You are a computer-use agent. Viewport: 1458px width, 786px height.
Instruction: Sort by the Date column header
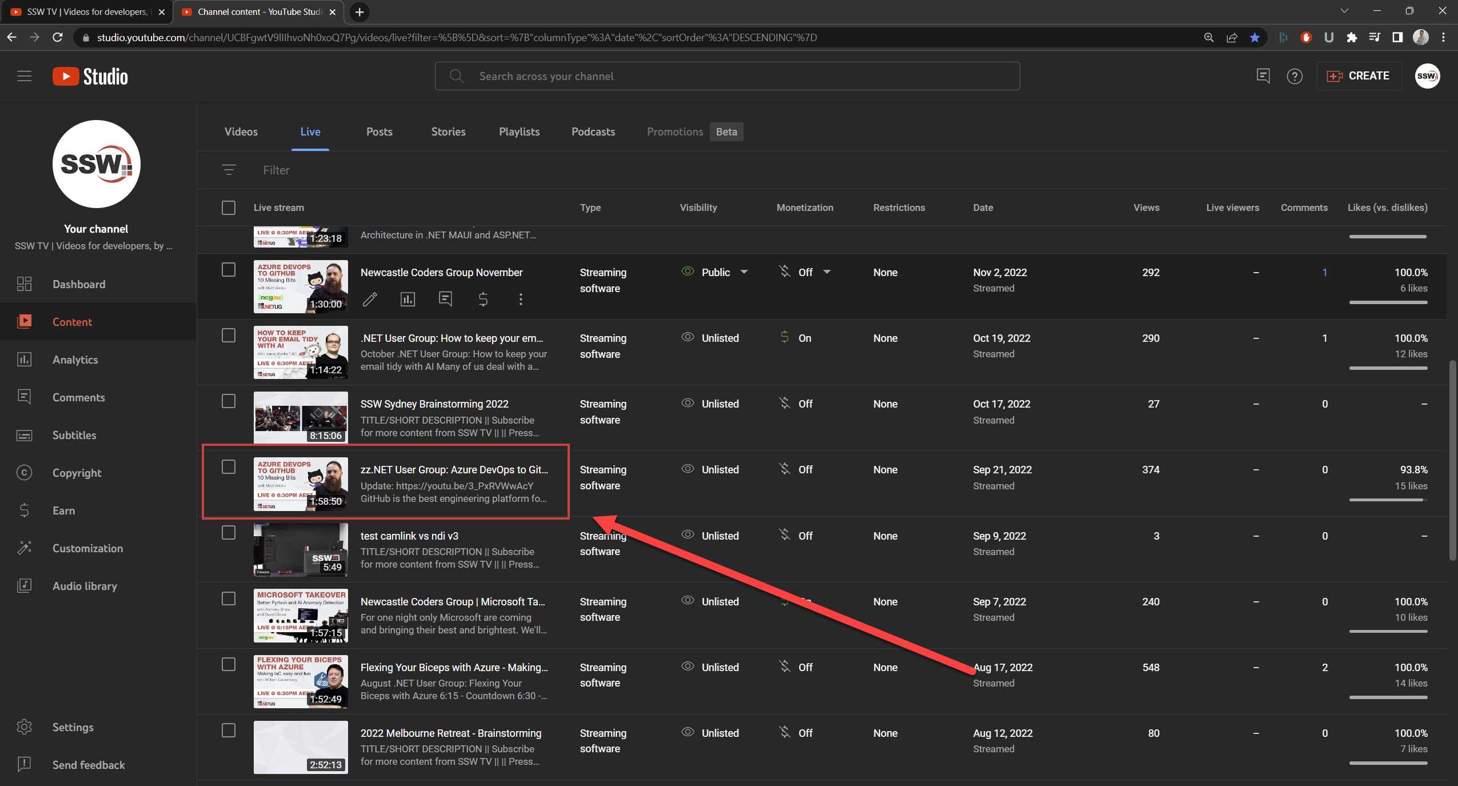[x=983, y=208]
